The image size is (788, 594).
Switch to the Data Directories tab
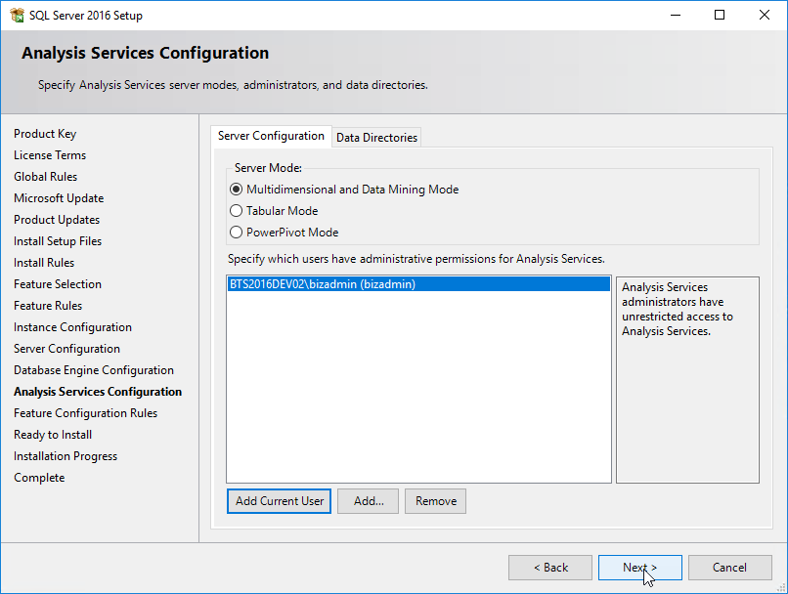pyautogui.click(x=376, y=138)
